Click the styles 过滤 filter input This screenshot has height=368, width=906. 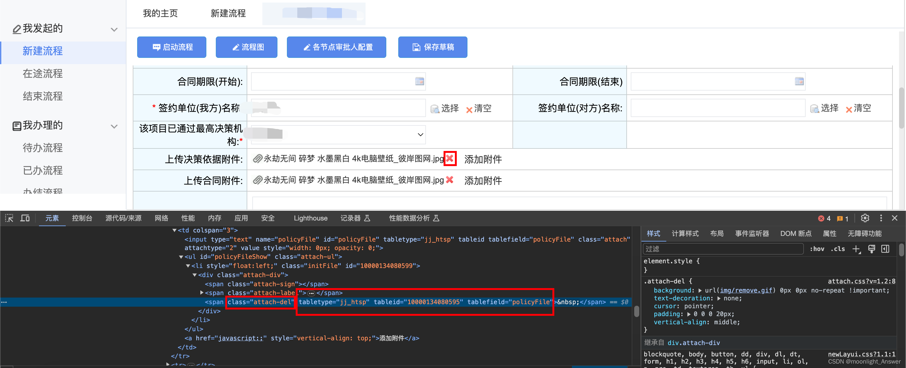pos(723,249)
